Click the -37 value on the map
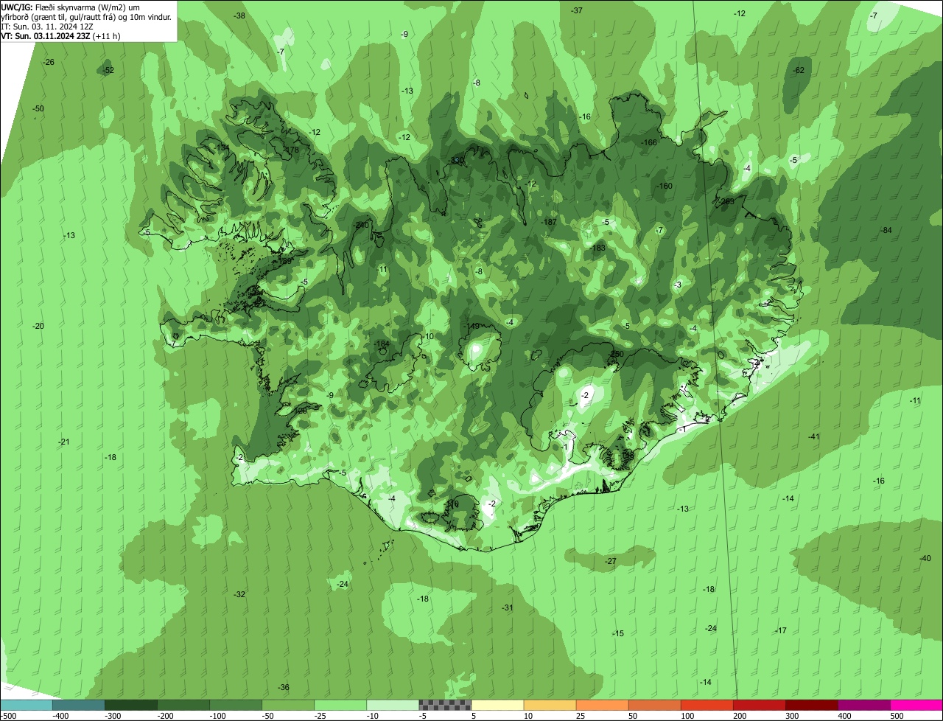The height and width of the screenshot is (721, 943). click(577, 10)
